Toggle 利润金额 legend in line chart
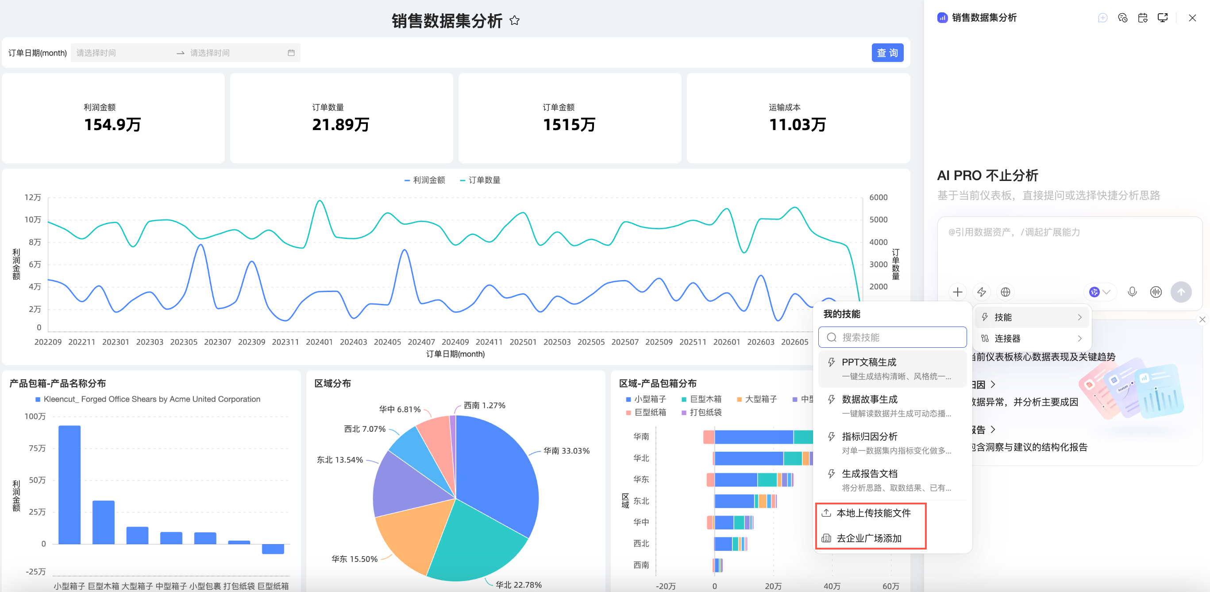Viewport: 1210px width, 592px height. pyautogui.click(x=424, y=180)
